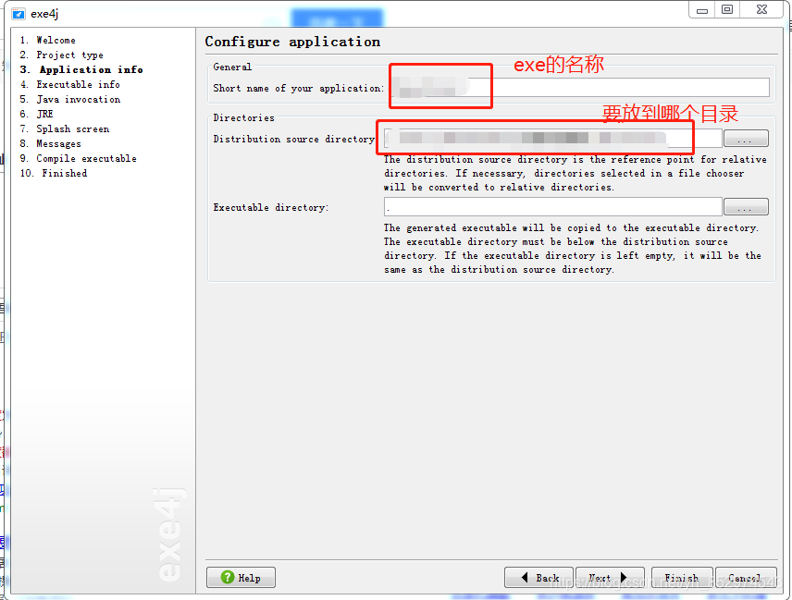The width and height of the screenshot is (792, 600).
Task: Focus the short application name field
Action: point(580,87)
